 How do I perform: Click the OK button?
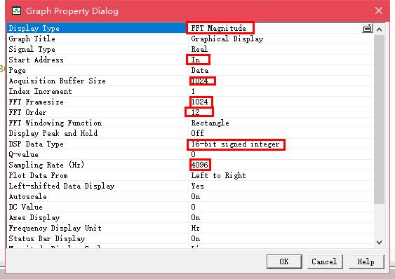click(284, 261)
